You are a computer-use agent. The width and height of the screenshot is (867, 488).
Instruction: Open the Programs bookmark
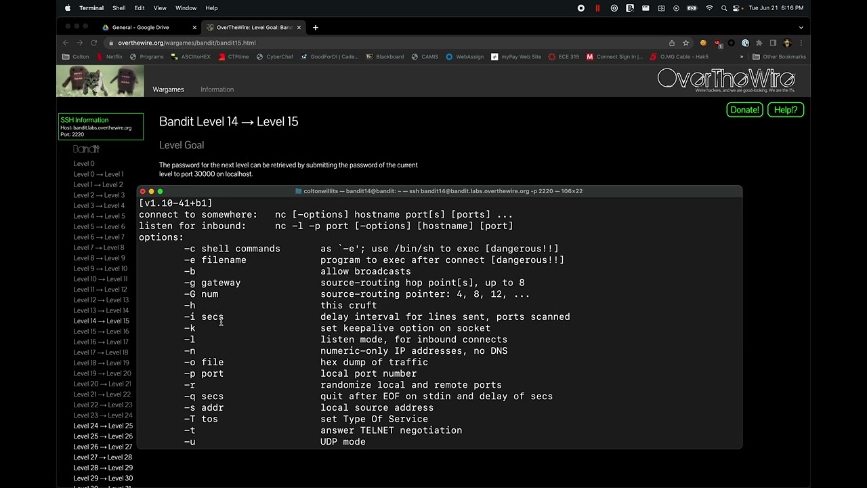click(x=146, y=57)
